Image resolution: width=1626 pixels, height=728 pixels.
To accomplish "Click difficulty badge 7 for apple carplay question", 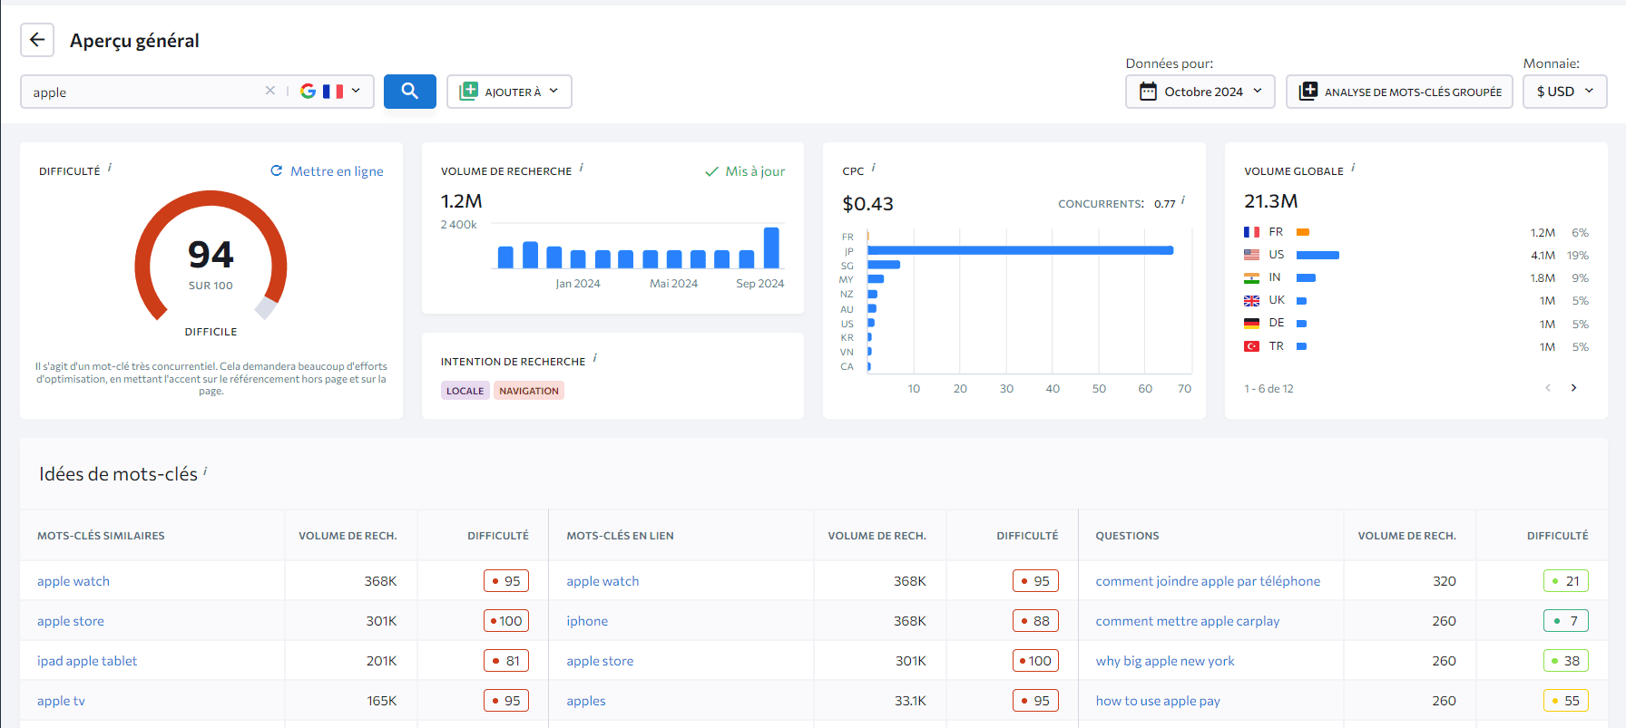I will pos(1566,621).
